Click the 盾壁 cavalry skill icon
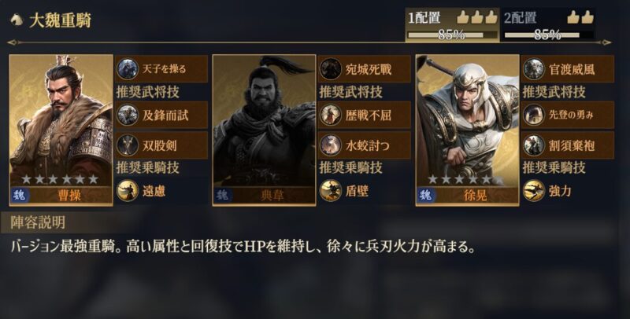The image size is (630, 319). 331,190
